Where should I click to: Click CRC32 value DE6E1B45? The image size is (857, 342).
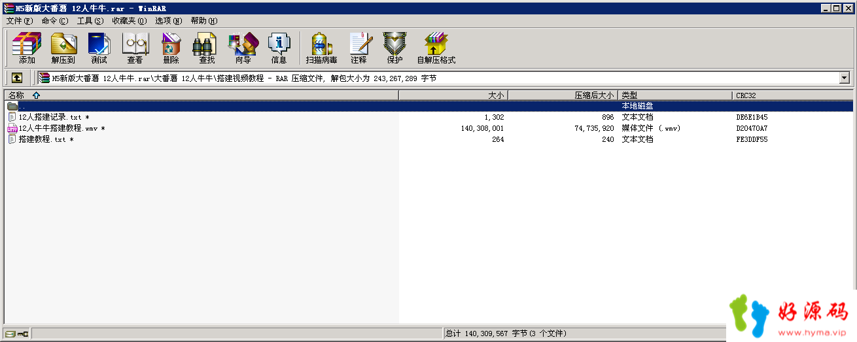click(x=752, y=117)
